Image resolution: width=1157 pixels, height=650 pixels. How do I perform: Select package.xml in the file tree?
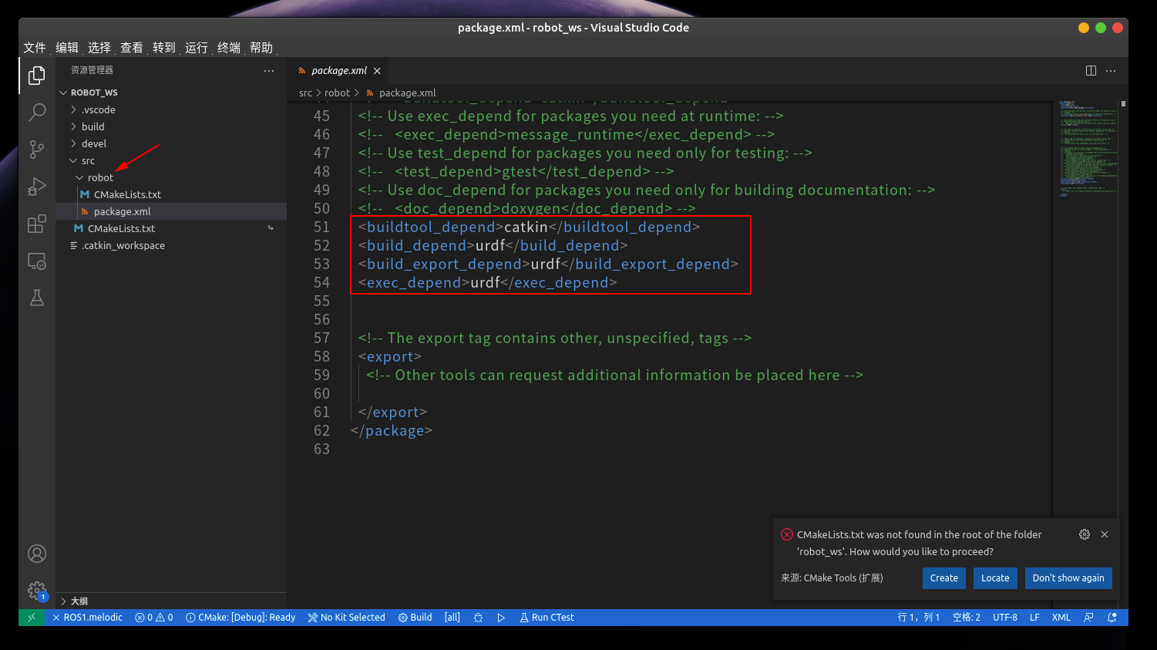(x=171, y=211)
